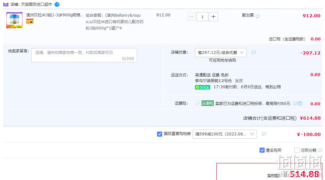Click the Tmall store logo icon

click(x=6, y=4)
